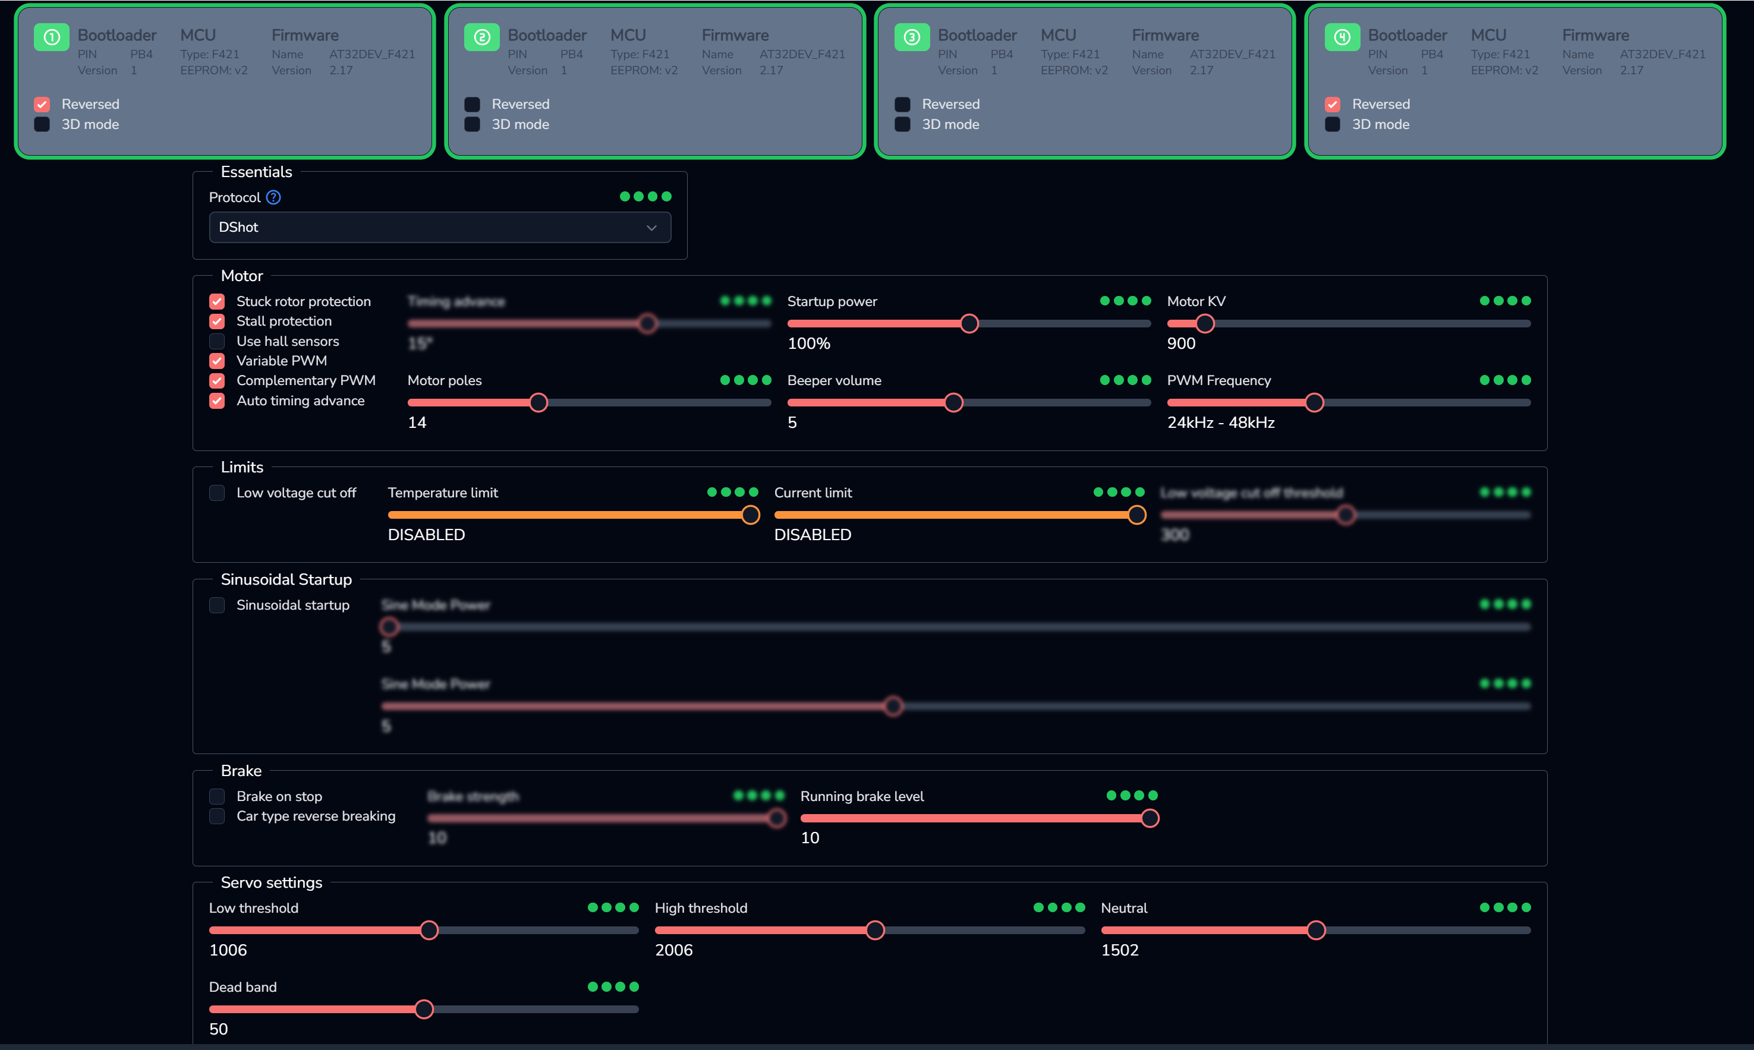Viewport: 1754px width, 1050px height.
Task: Enable Low voltage cut off
Action: 217,493
